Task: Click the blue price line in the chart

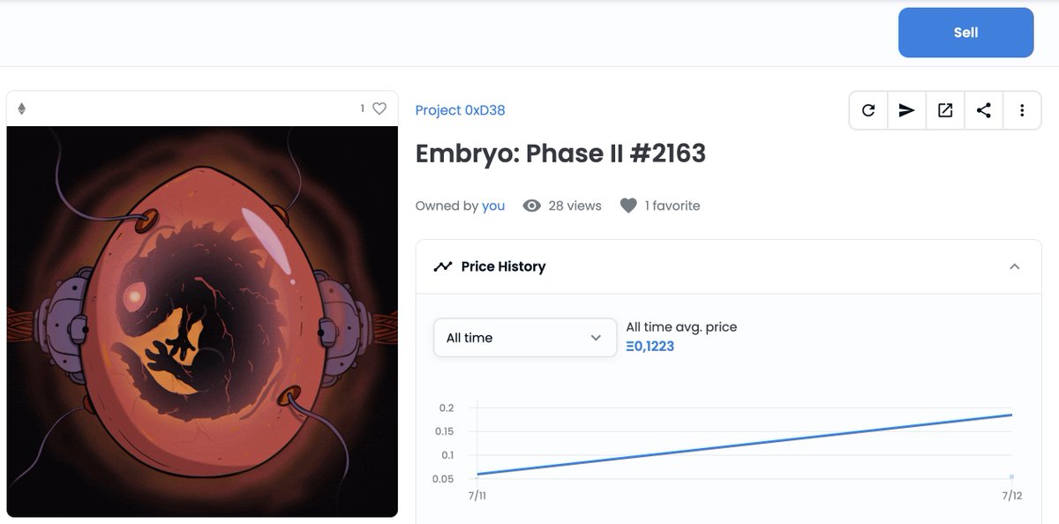Action: (744, 445)
